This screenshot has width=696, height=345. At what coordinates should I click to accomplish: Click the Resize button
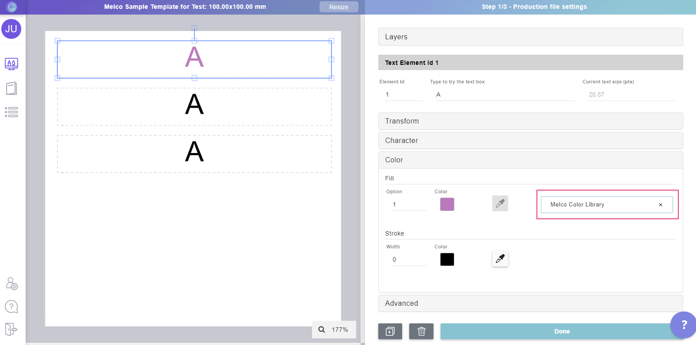[338, 7]
